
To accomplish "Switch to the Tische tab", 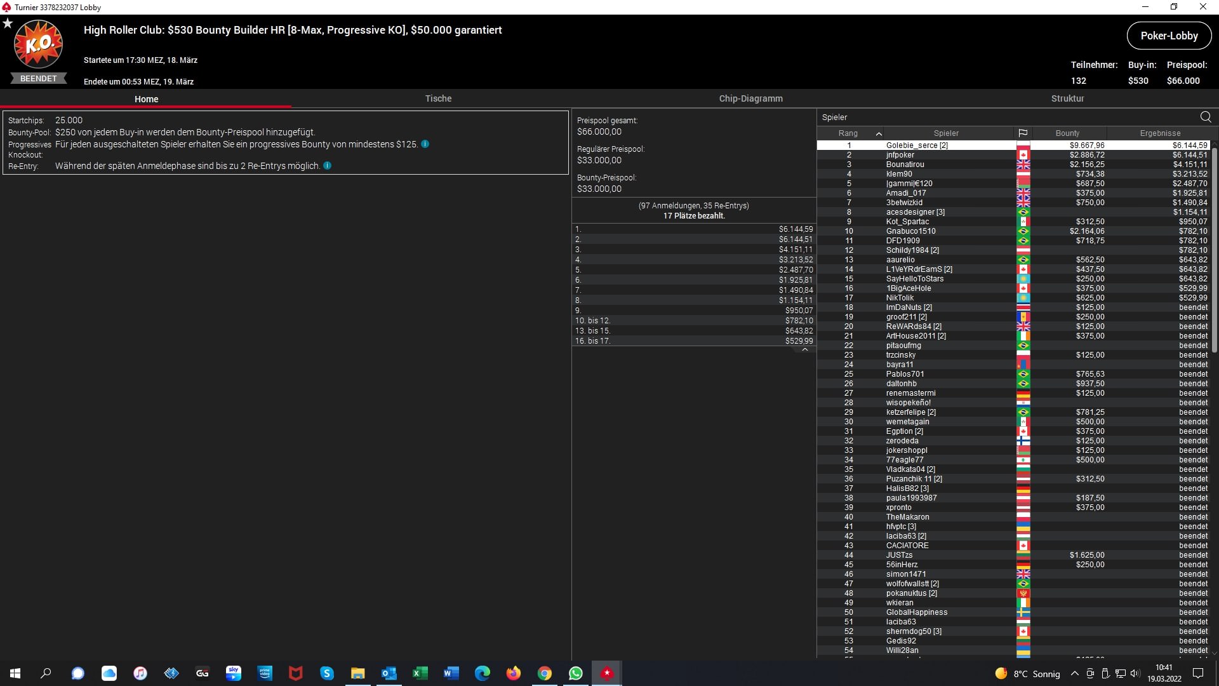I will (438, 98).
